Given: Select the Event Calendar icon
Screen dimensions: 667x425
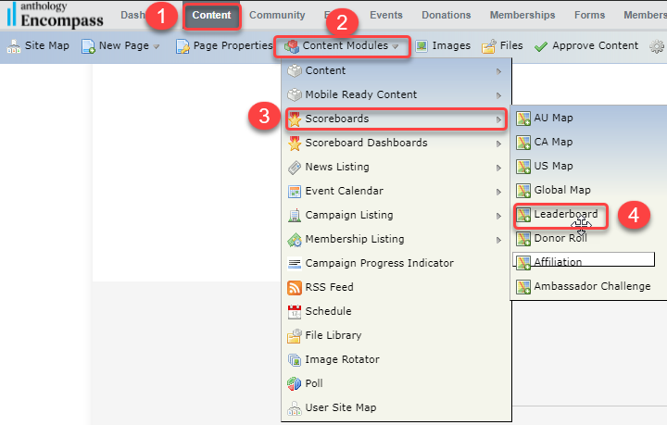Looking at the screenshot, I should (x=295, y=191).
